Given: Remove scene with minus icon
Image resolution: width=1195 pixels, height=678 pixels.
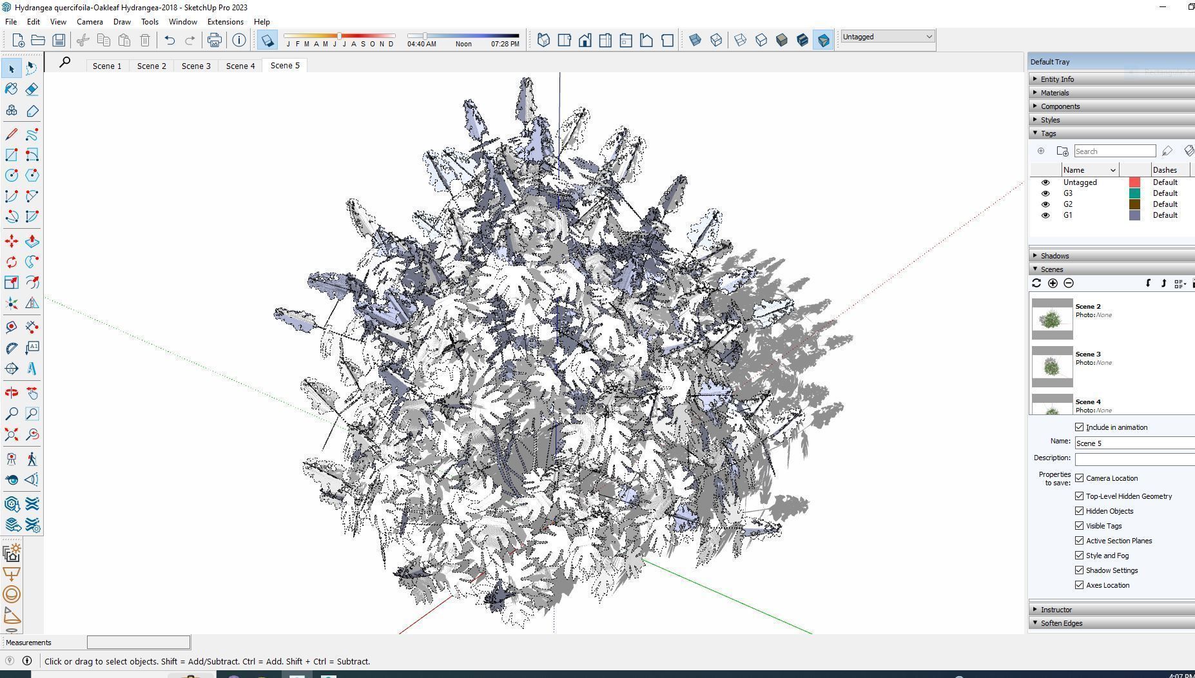Looking at the screenshot, I should [x=1069, y=284].
